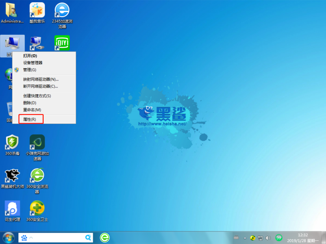The image size is (326, 244).
Task: Open the iQIYI desktop shortcut
Action: coord(62,43)
